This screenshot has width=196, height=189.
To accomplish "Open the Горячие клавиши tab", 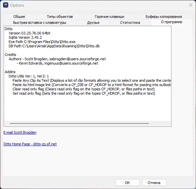I will [x=109, y=17].
